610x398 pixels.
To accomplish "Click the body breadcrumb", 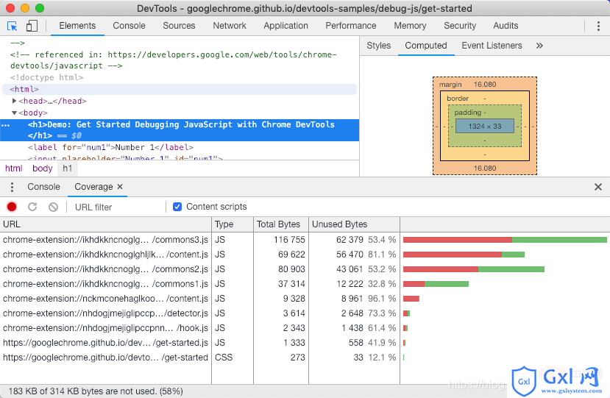I will click(x=43, y=168).
